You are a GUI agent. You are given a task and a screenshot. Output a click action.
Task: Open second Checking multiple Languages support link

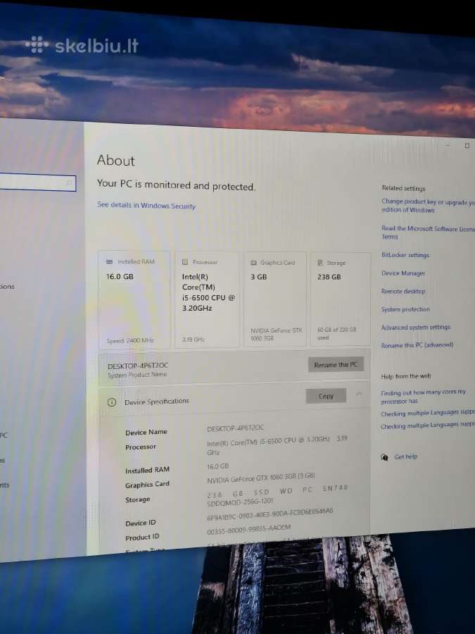tap(428, 425)
